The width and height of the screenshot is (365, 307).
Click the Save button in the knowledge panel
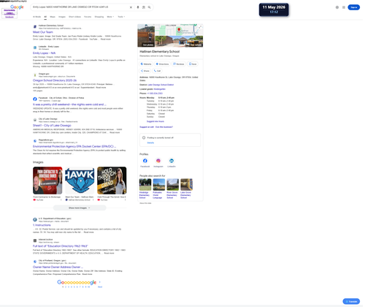pos(193,64)
